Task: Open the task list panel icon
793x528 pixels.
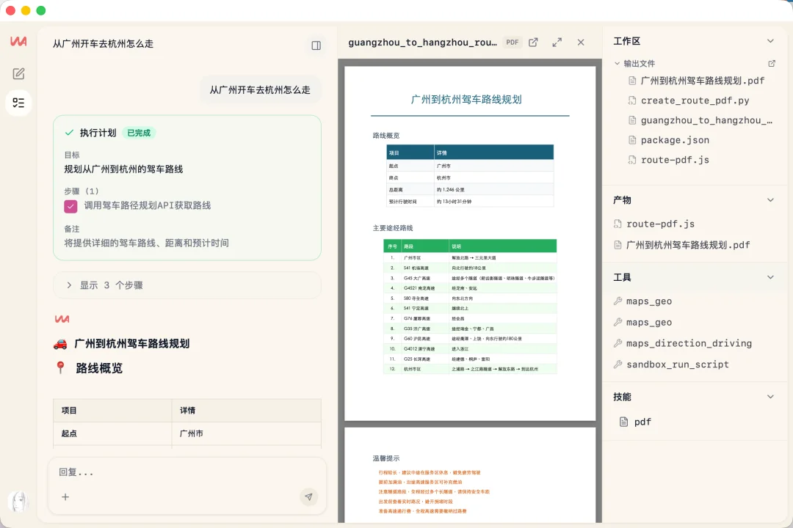Action: point(18,103)
